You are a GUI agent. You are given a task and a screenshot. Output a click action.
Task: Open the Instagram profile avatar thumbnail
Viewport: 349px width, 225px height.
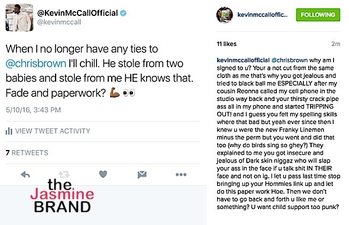point(225,15)
